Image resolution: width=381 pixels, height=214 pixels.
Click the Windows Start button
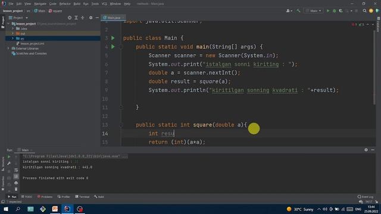pos(6,209)
